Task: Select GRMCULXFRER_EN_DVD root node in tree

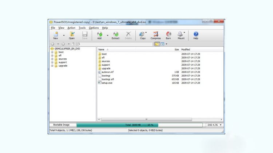Action: [67, 49]
